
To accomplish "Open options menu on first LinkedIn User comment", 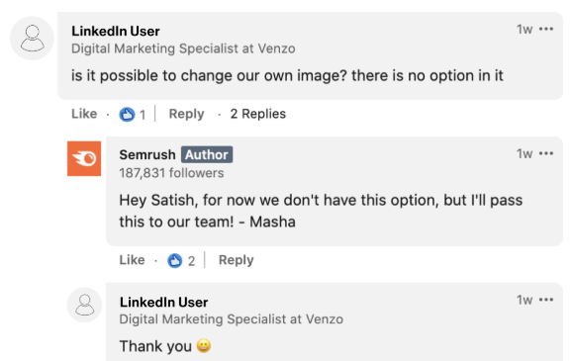I will [x=546, y=29].
